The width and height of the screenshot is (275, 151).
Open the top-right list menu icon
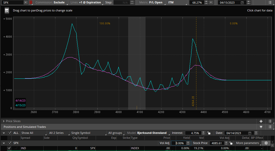pos(270,2)
